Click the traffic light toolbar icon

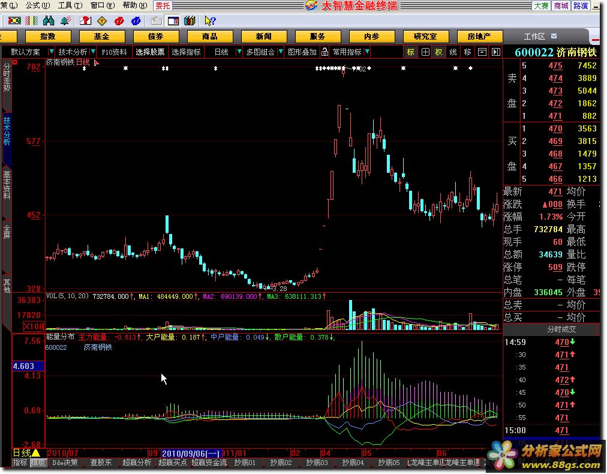coord(15,20)
